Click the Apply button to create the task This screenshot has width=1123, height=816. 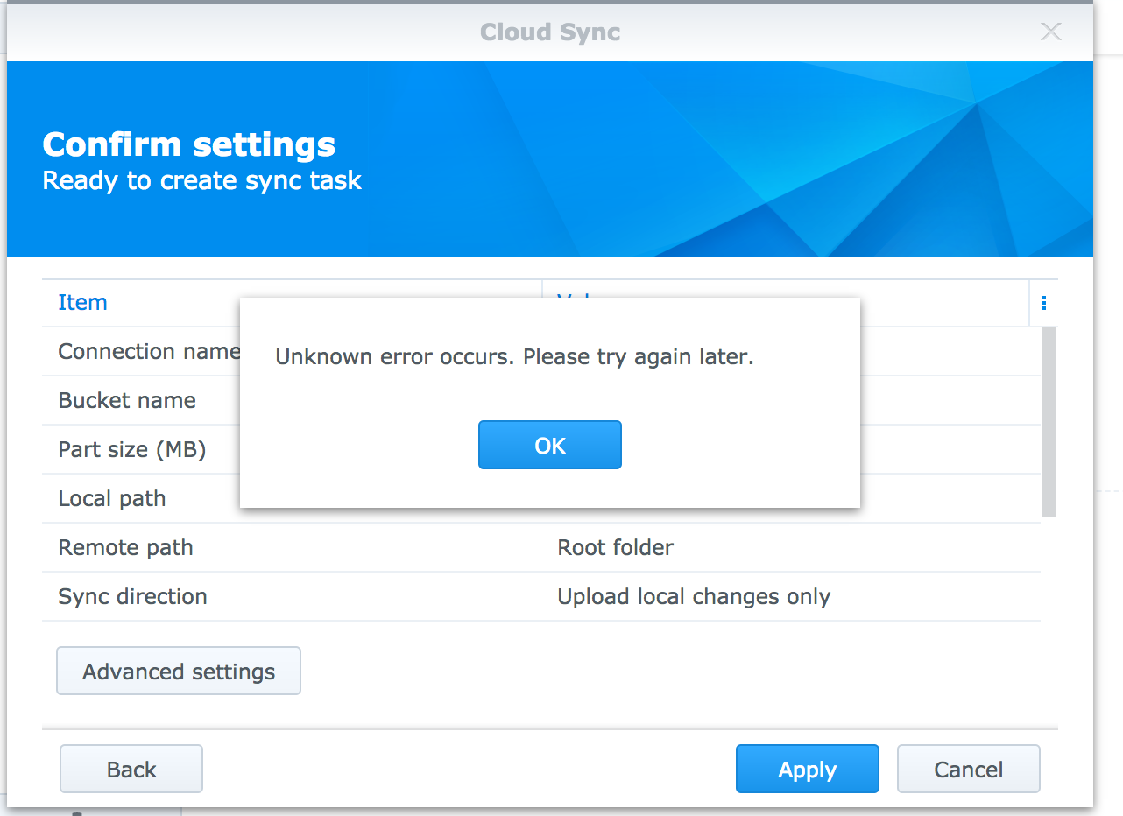tap(807, 769)
